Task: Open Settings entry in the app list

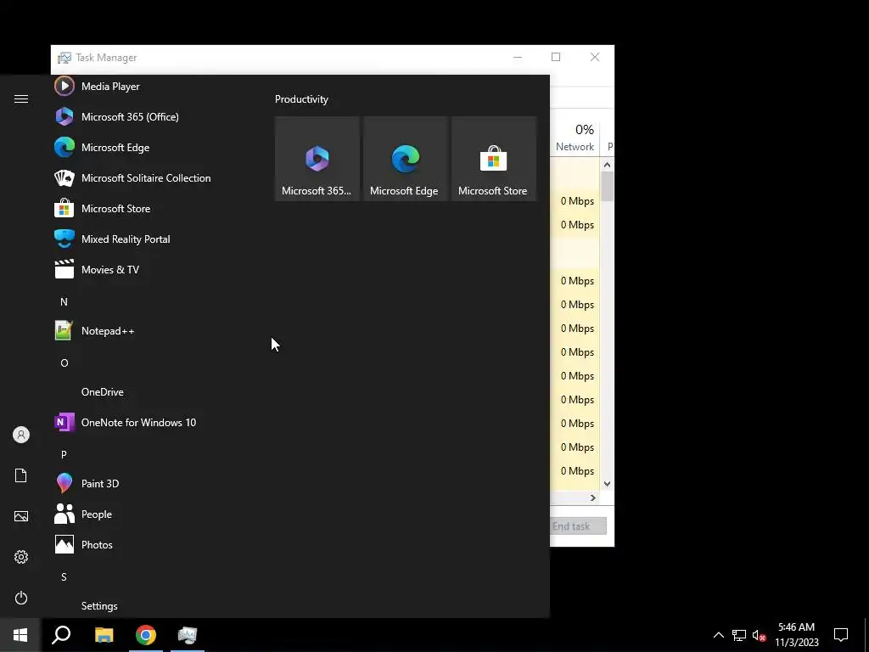Action: (x=149, y=605)
